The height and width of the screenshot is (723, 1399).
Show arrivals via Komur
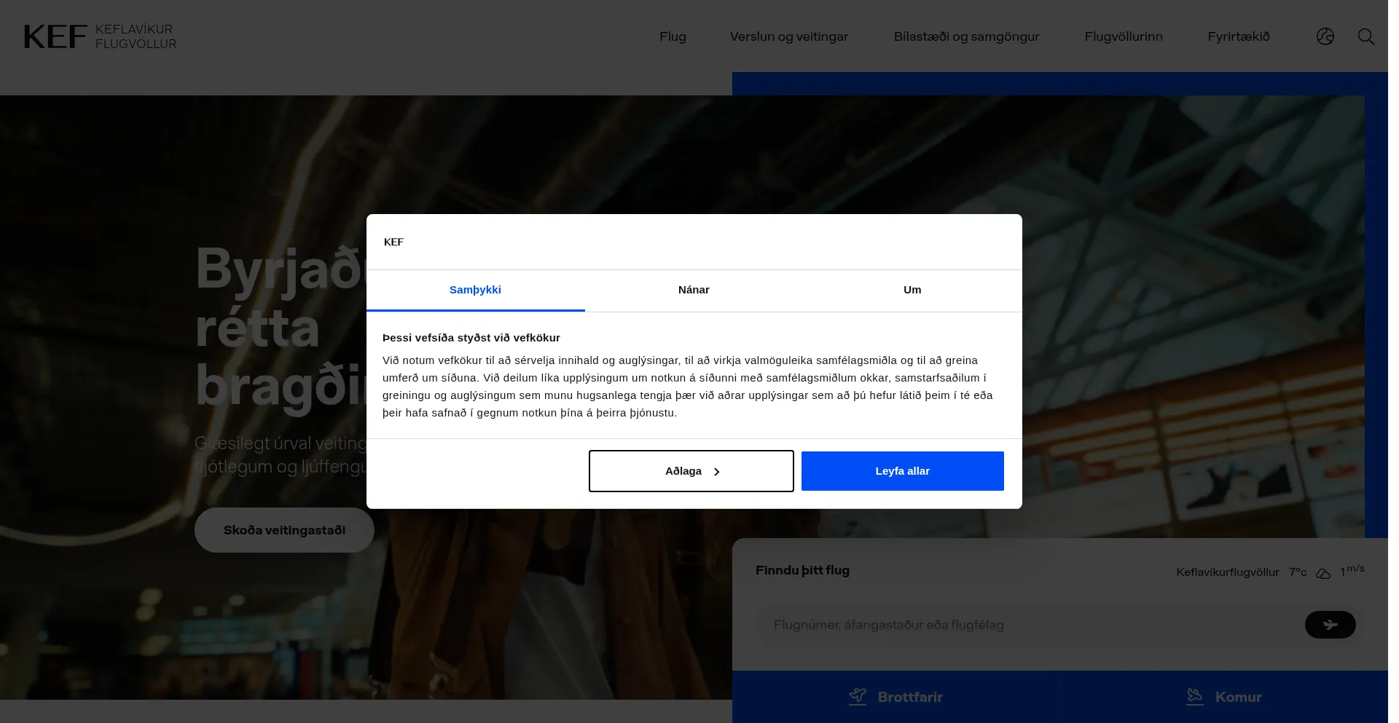[x=1224, y=697]
